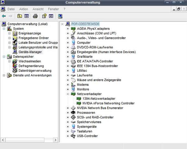187x149 pixels.
Task: Expand the L6Misc category
Action: pyautogui.click(x=68, y=71)
